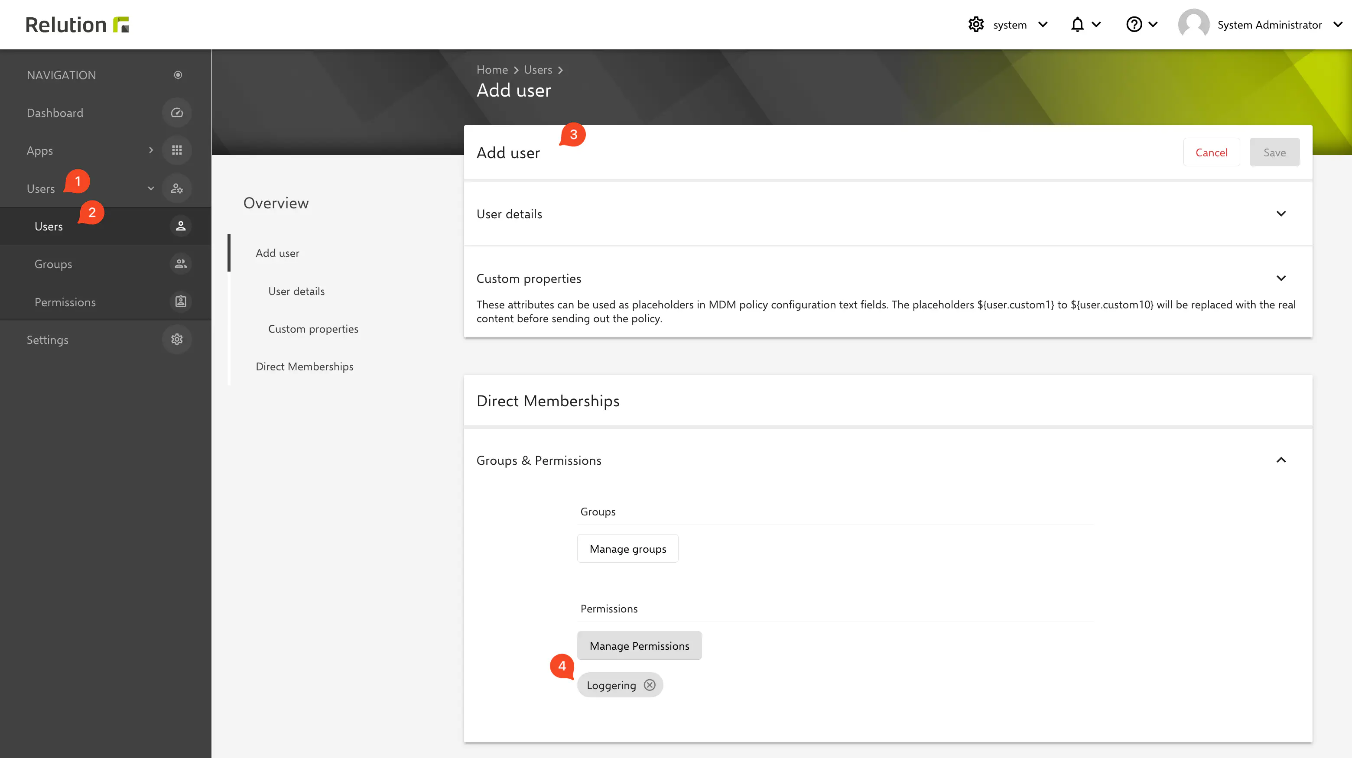Click the Manage groups button

[x=627, y=549]
